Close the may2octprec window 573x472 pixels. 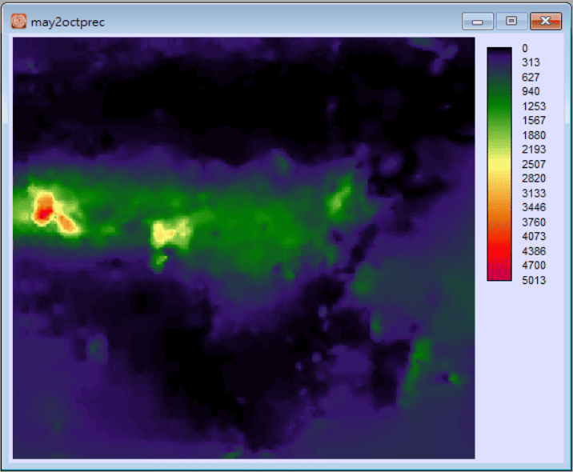[x=546, y=21]
